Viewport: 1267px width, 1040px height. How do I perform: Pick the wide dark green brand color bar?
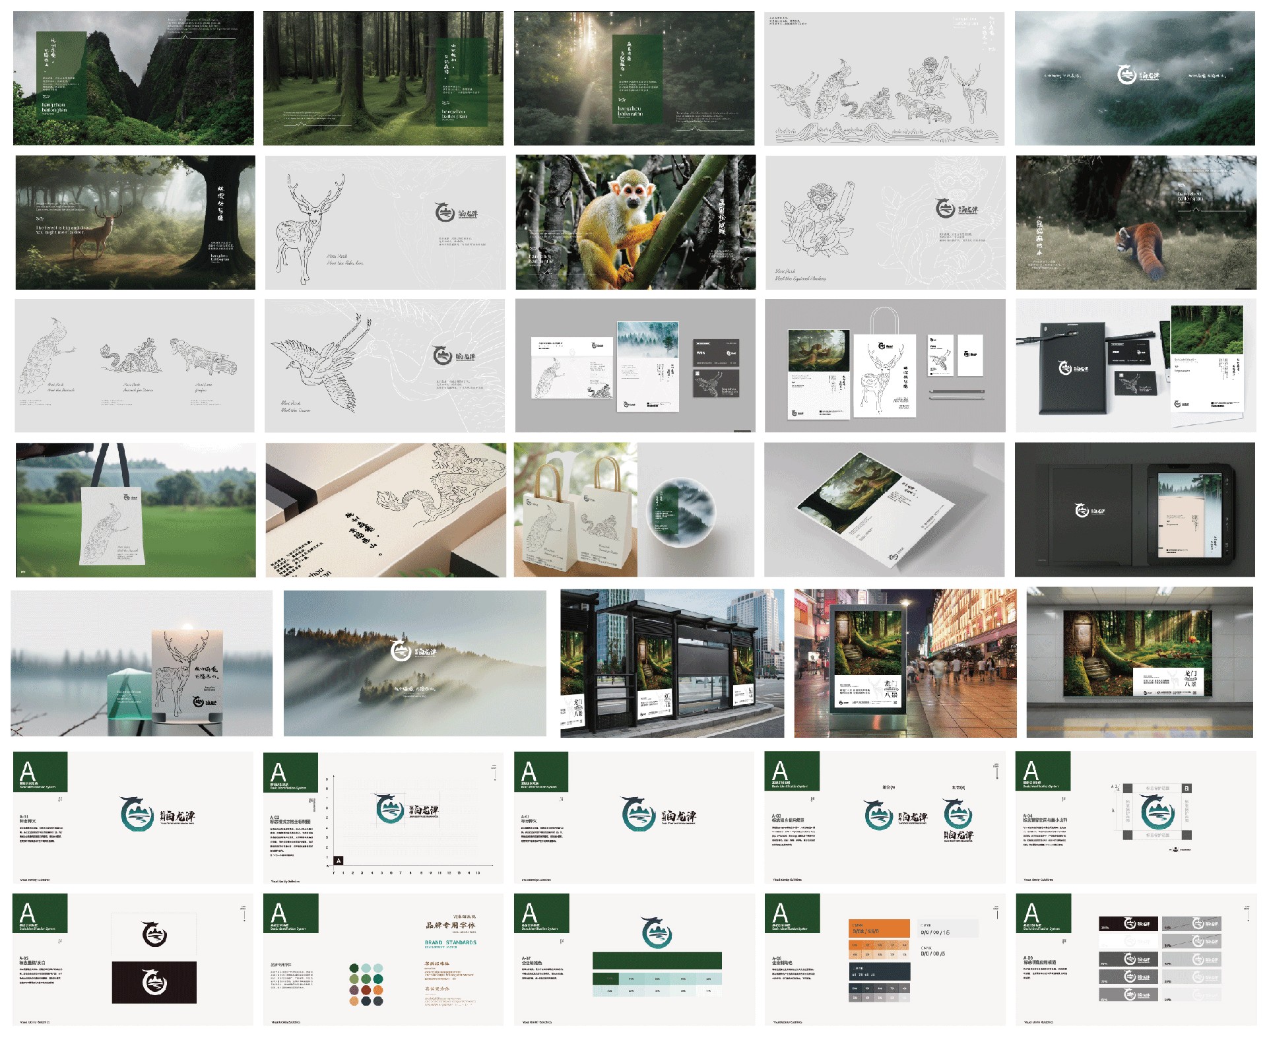pos(657,961)
